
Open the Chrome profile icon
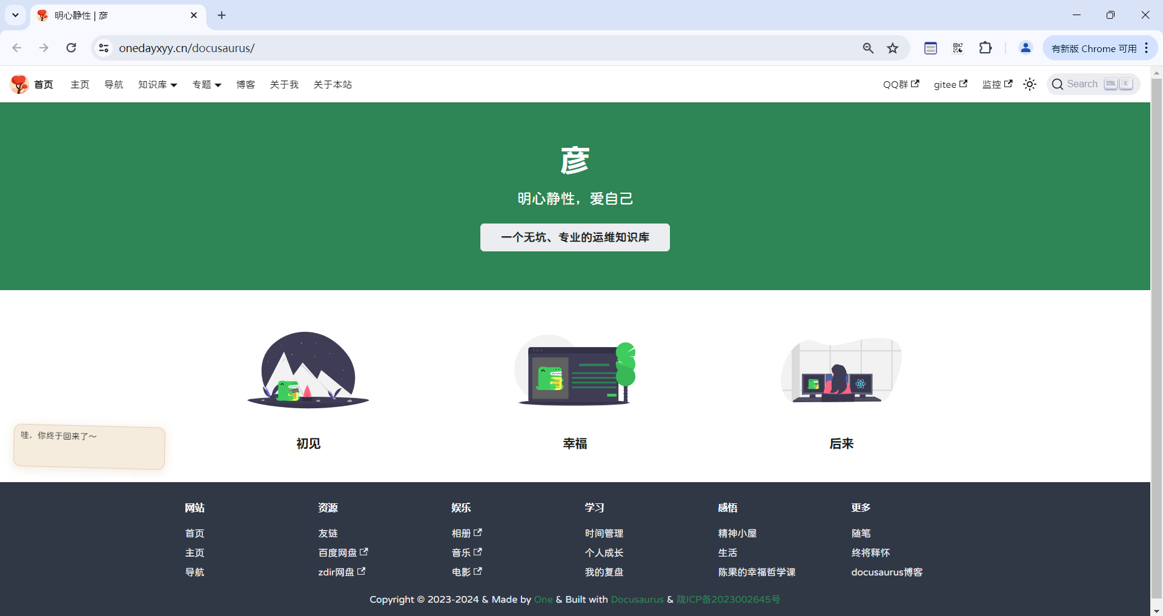click(x=1025, y=48)
